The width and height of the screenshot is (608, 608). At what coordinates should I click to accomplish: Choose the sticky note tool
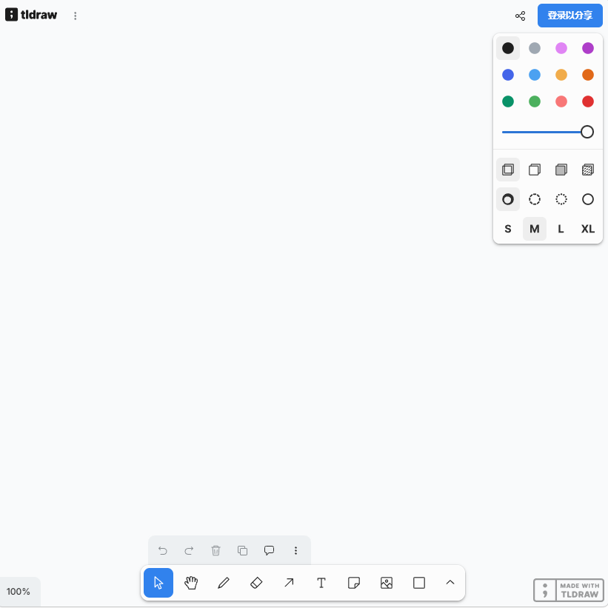click(354, 583)
